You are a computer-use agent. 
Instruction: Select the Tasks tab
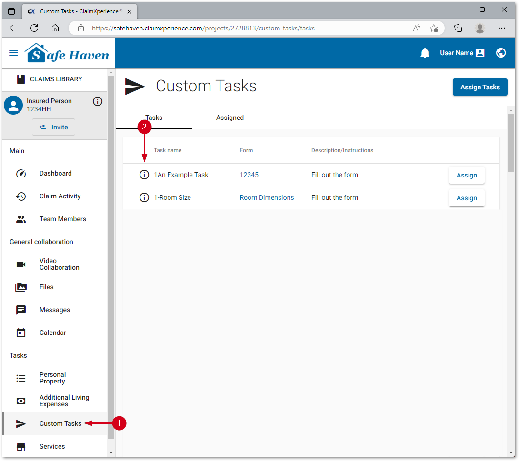(154, 118)
